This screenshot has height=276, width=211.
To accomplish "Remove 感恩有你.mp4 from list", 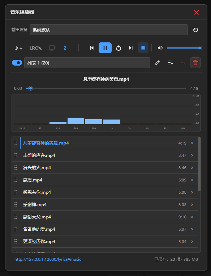I will click(x=192, y=192).
